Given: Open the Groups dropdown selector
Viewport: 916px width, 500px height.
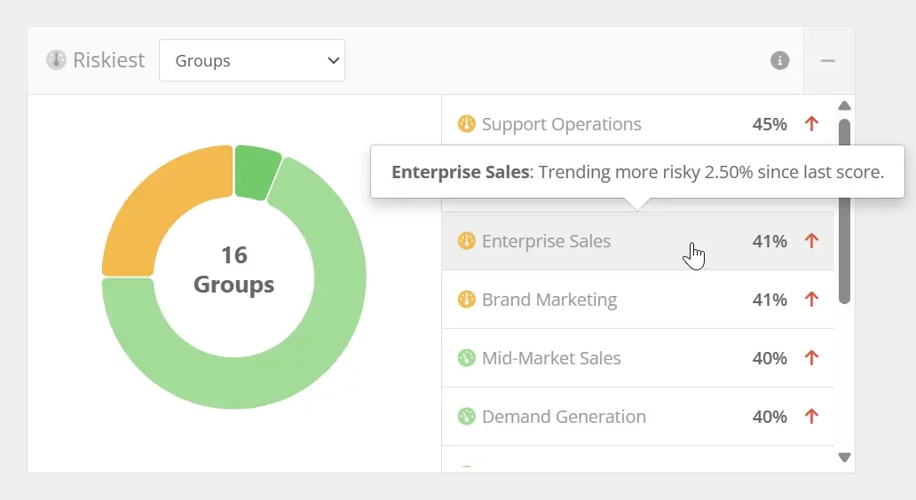Looking at the screenshot, I should pos(252,60).
